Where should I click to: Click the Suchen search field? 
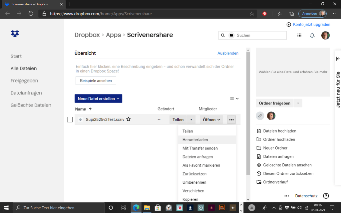260,35
